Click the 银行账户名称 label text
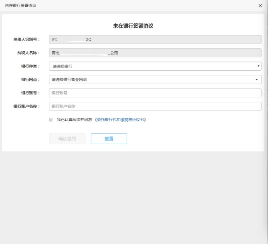 (27, 106)
